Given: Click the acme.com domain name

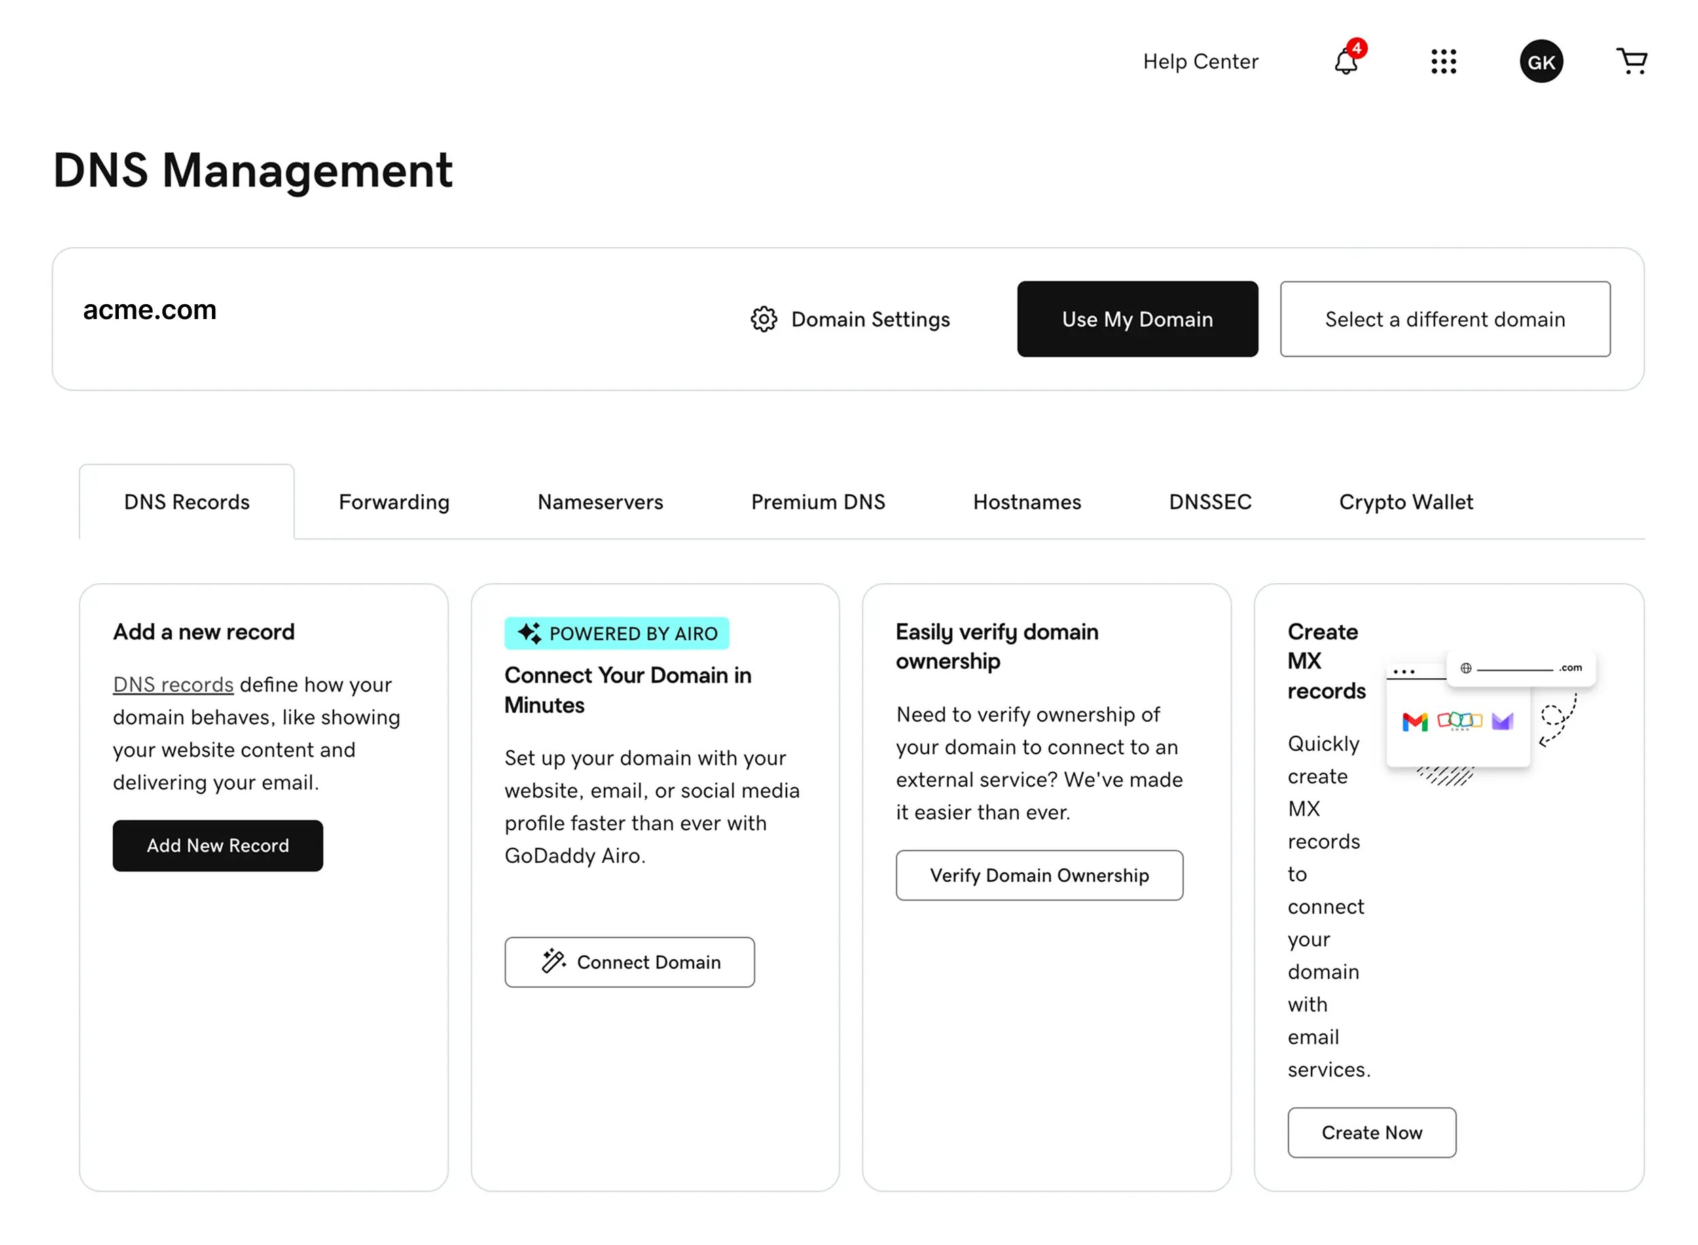Looking at the screenshot, I should click(150, 310).
